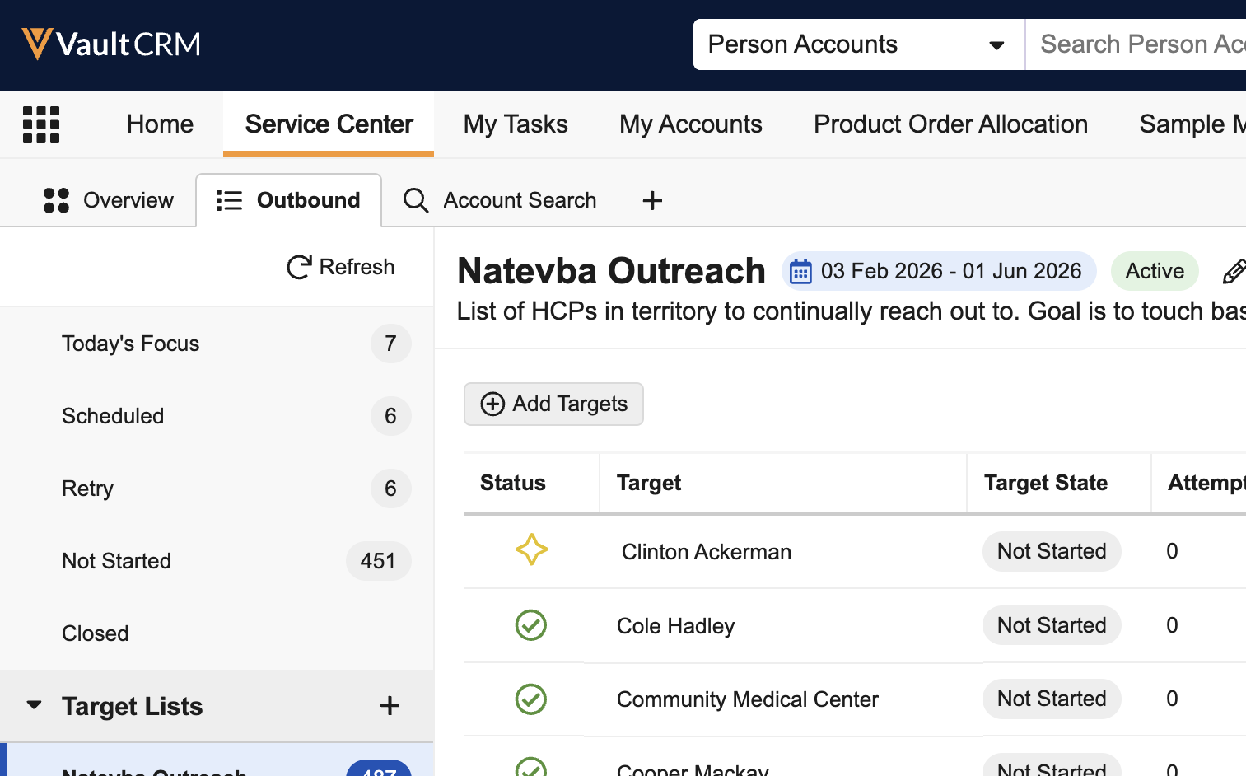Add a new tab with plus icon
The image size is (1246, 776).
coord(652,200)
